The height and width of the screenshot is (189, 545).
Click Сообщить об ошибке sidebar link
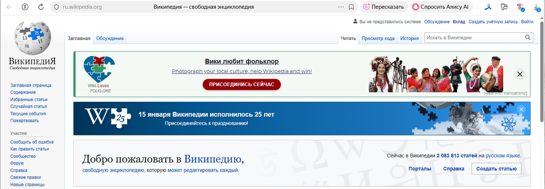point(32,142)
